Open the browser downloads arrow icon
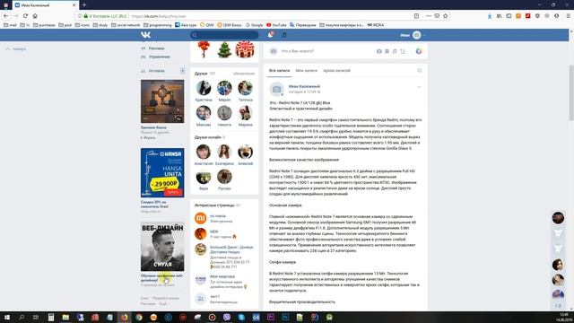 (x=490, y=16)
